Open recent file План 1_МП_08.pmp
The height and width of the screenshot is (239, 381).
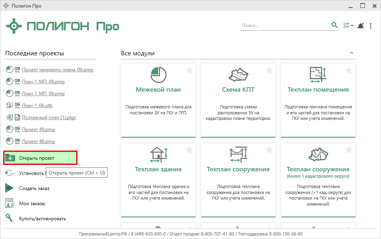coord(43,81)
